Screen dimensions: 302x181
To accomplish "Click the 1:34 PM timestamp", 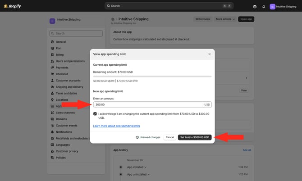I will click(x=243, y=167).
